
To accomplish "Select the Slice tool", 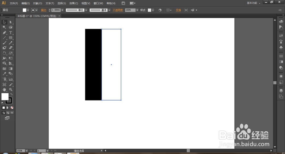I will [x=11, y=85].
